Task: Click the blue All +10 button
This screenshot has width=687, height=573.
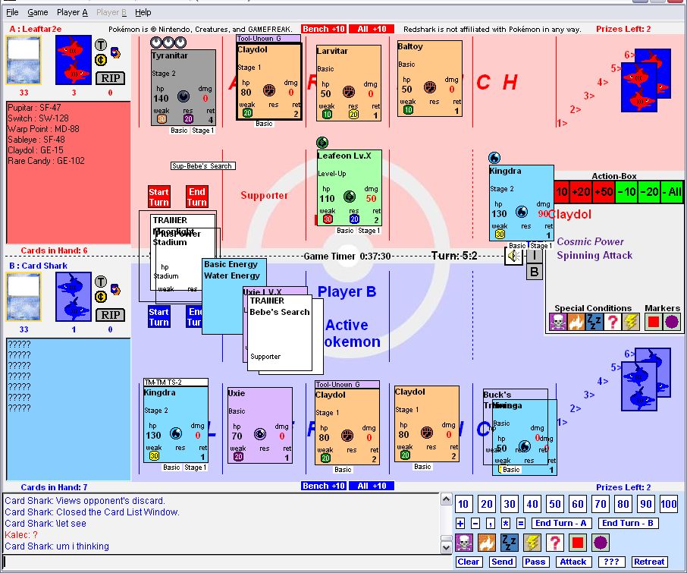Action: click(x=372, y=486)
